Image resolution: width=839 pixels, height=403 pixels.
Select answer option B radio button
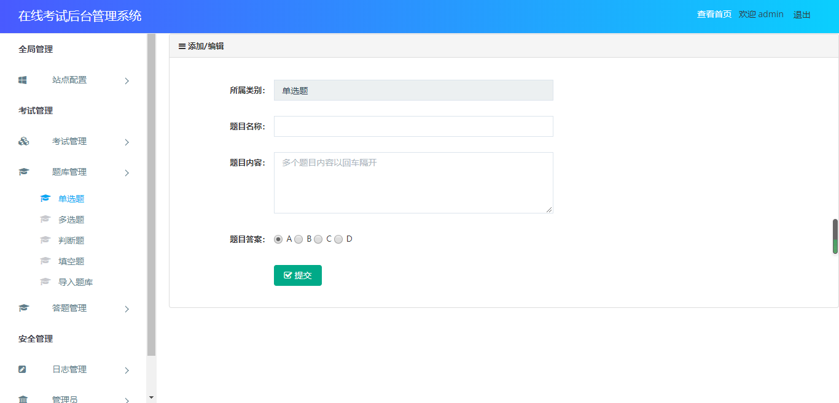[299, 239]
